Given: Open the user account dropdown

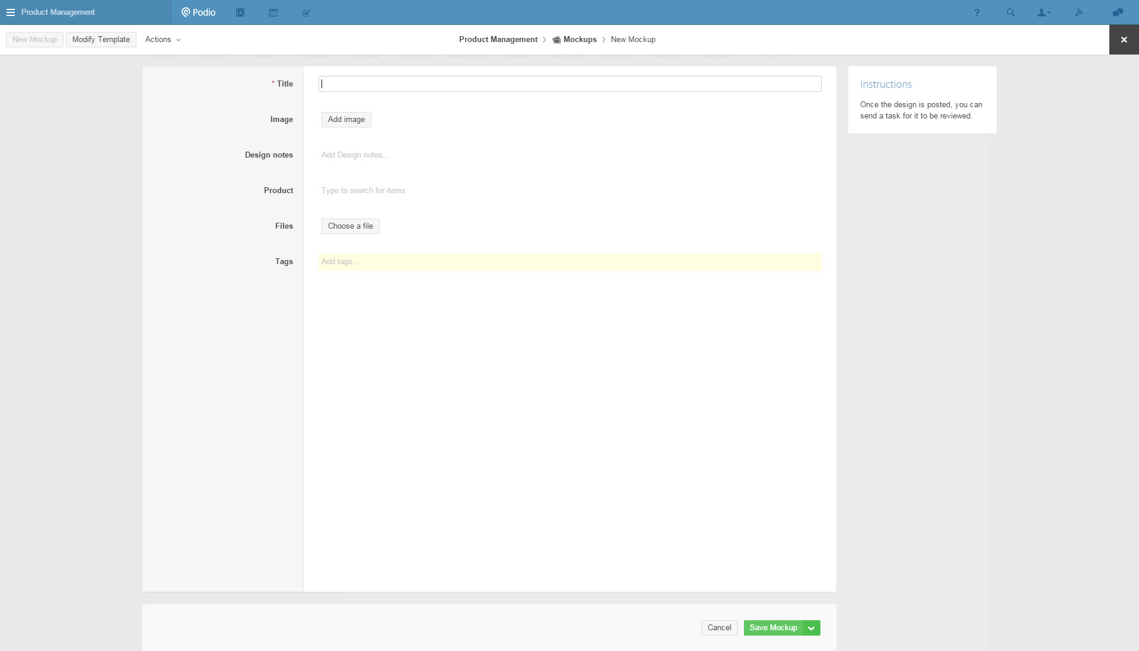Looking at the screenshot, I should click(x=1043, y=12).
